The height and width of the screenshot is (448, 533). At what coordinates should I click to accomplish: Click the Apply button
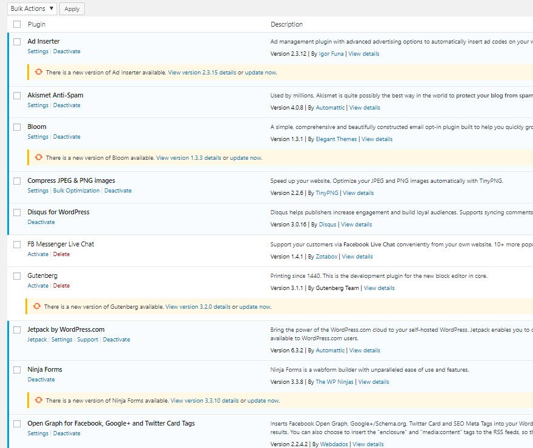click(72, 9)
